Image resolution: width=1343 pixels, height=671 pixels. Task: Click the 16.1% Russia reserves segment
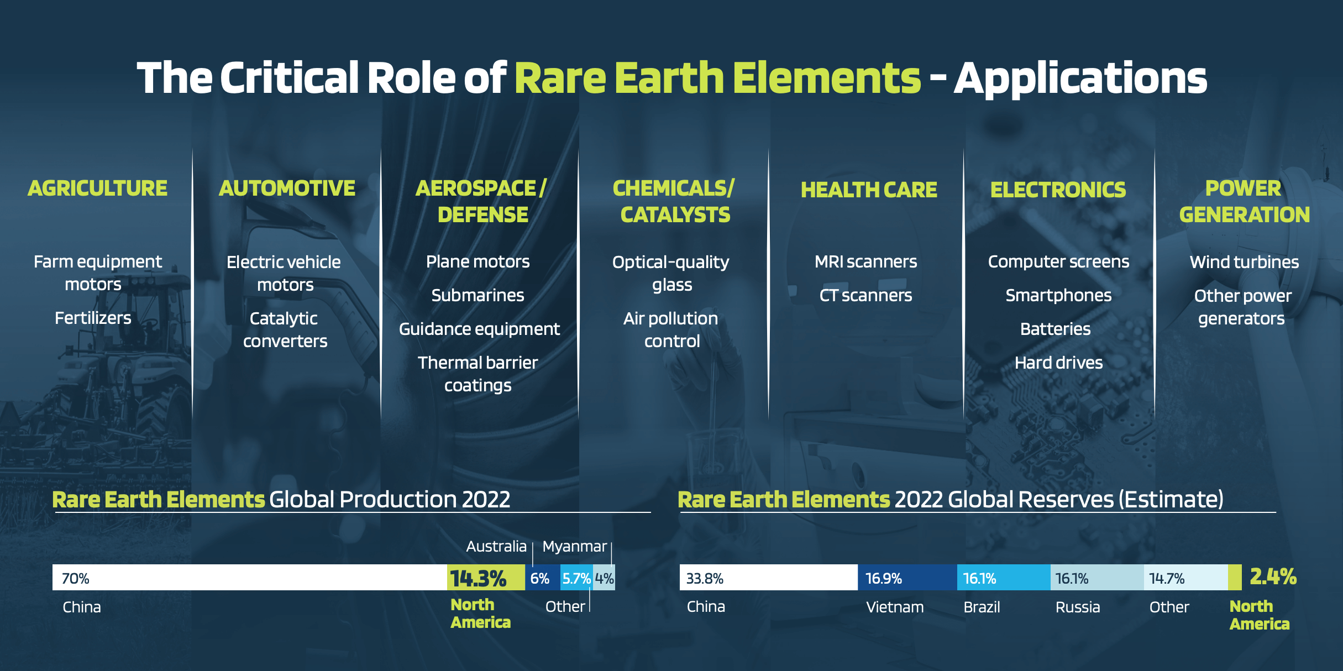click(1097, 578)
